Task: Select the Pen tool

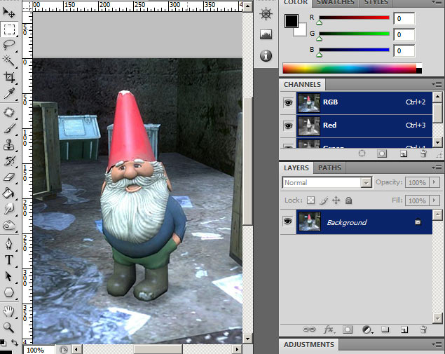Action: [9, 244]
